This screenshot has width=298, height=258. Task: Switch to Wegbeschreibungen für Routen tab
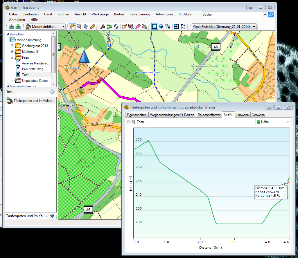[x=172, y=115]
